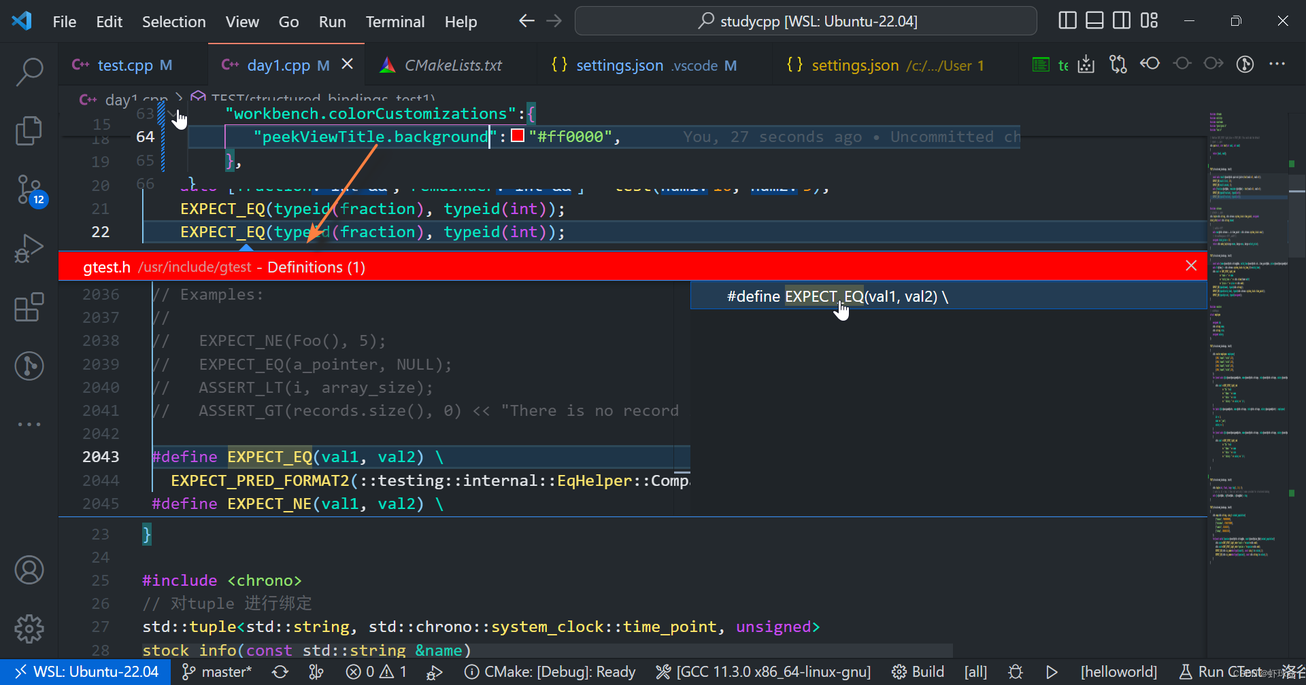Click the red #ff0000 color swatch
1306x685 pixels.
click(518, 135)
